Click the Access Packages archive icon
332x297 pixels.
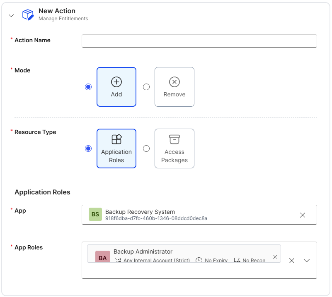tap(174, 139)
